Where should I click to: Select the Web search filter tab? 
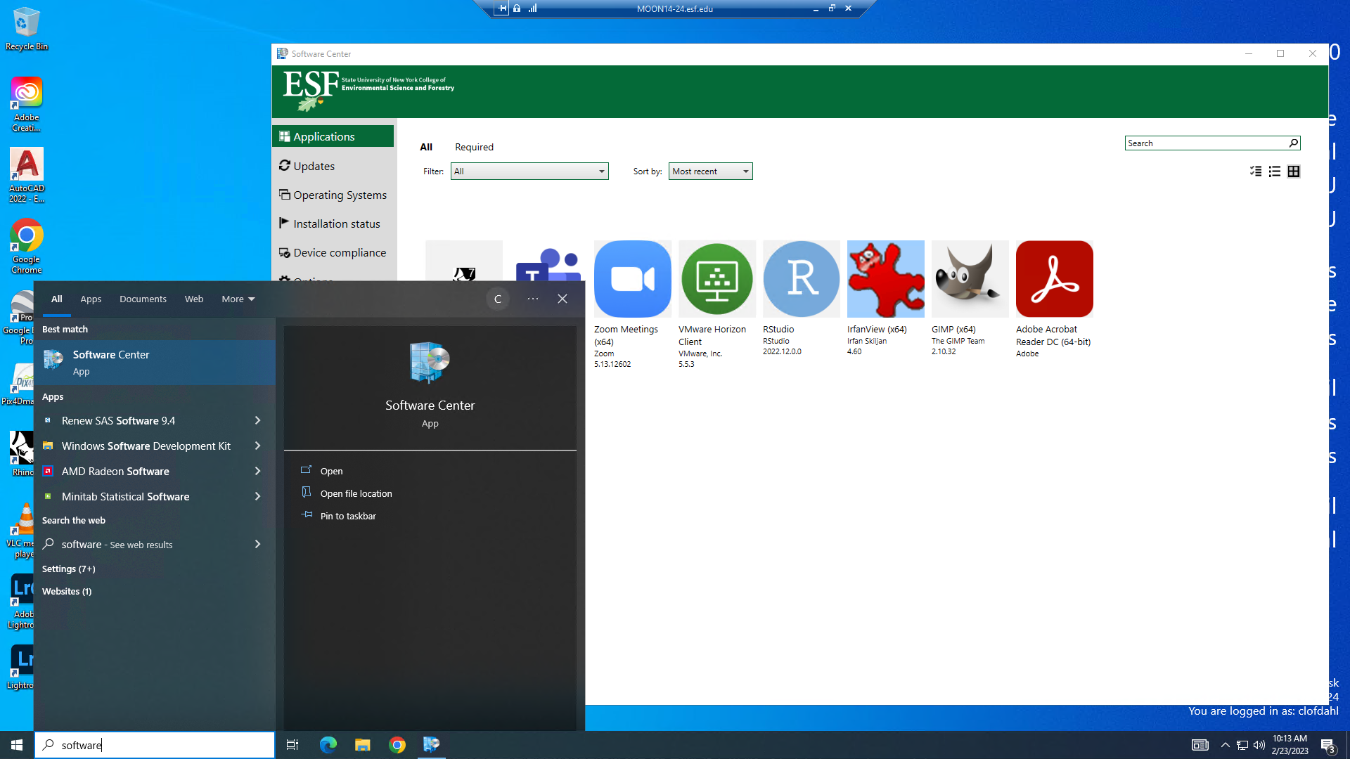pyautogui.click(x=194, y=299)
